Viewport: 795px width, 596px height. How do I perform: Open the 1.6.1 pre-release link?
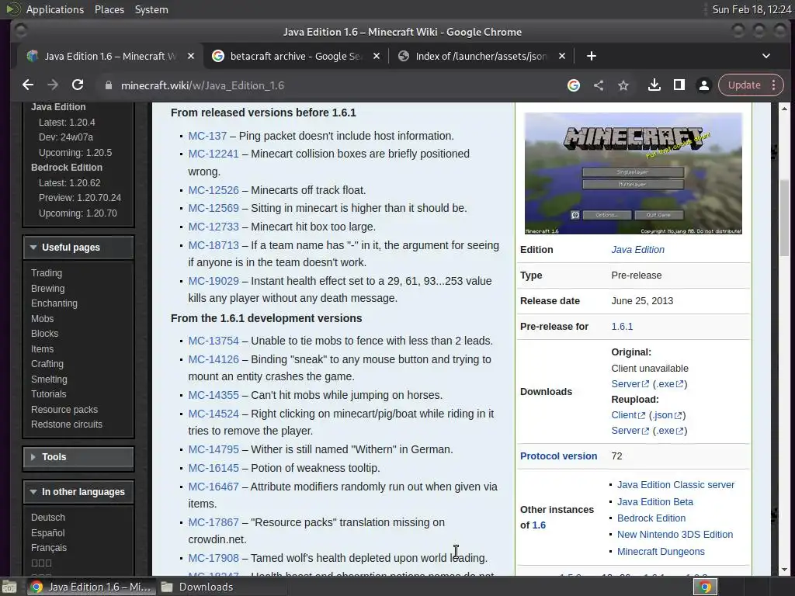[x=622, y=327]
